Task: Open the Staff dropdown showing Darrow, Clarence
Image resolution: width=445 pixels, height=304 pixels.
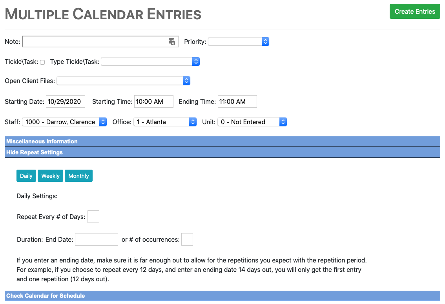Action: pos(64,122)
